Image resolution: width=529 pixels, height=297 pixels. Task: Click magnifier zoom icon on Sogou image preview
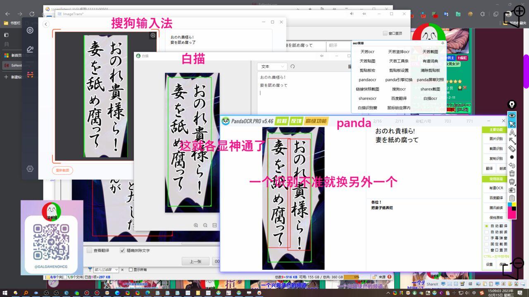coord(153,35)
